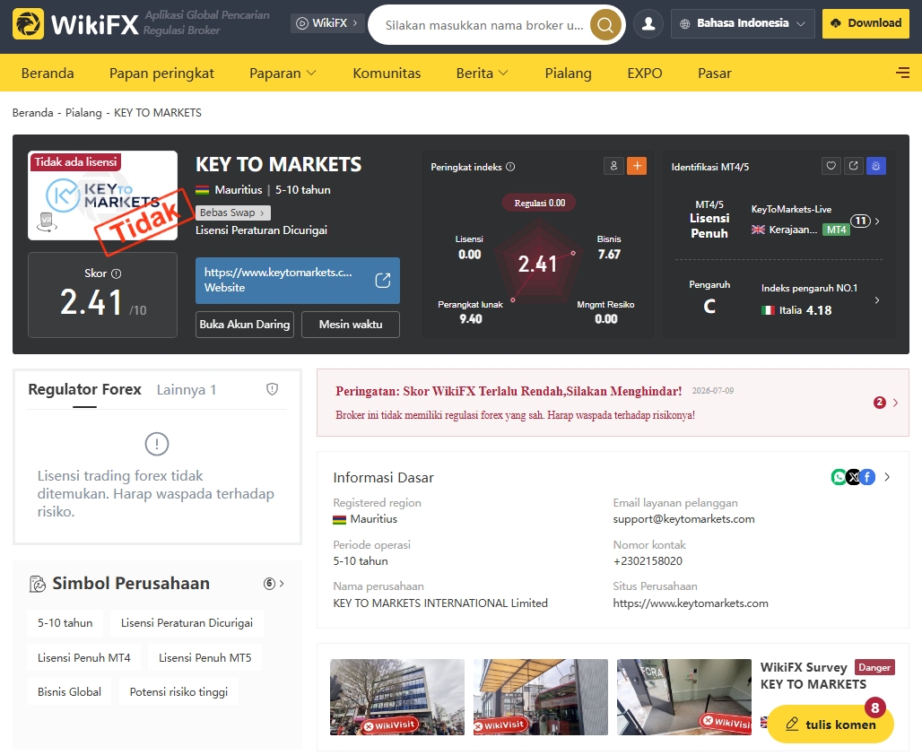Click the blue bug report icon
The width and height of the screenshot is (922, 755).
pyautogui.click(x=876, y=166)
